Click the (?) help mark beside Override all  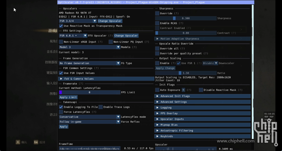click(183, 49)
